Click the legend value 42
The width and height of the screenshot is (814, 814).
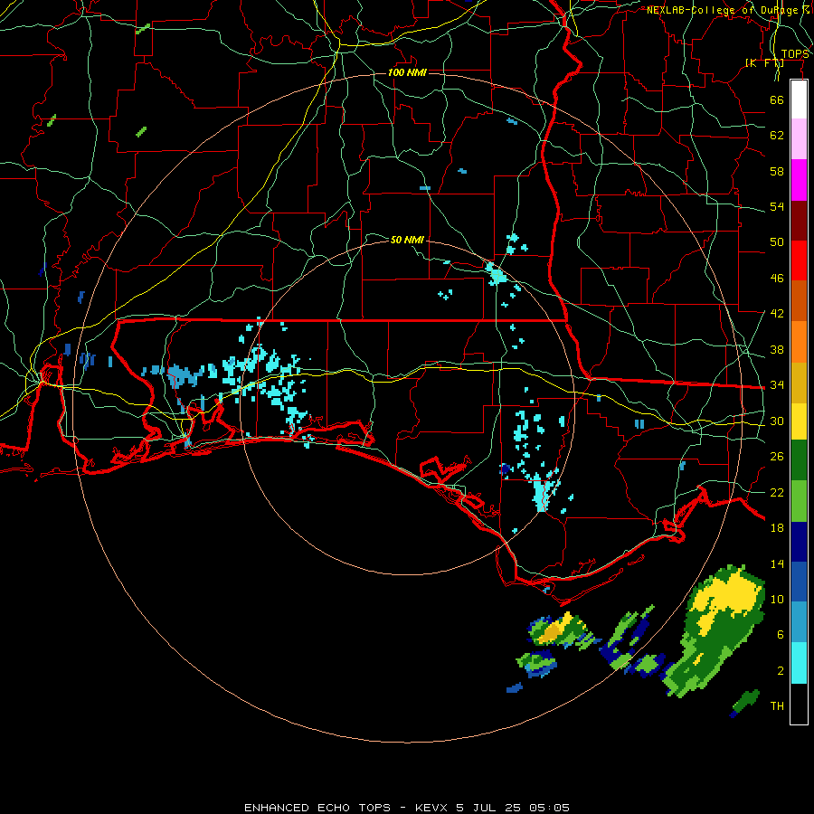pos(777,314)
